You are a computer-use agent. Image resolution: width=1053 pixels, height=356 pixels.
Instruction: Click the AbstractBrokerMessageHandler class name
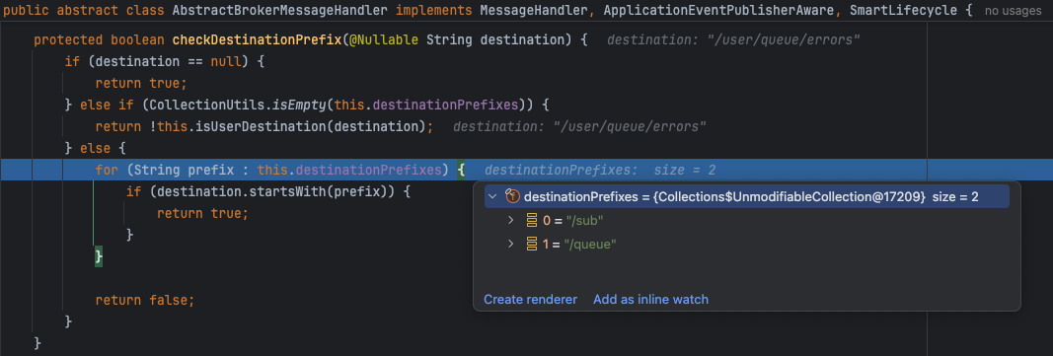280,11
